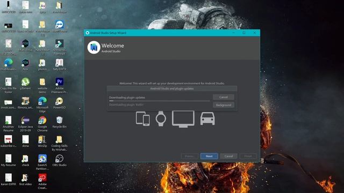Click Next in the Setup Wizard
Screen dimensions: 344x193
pyautogui.click(x=209, y=156)
